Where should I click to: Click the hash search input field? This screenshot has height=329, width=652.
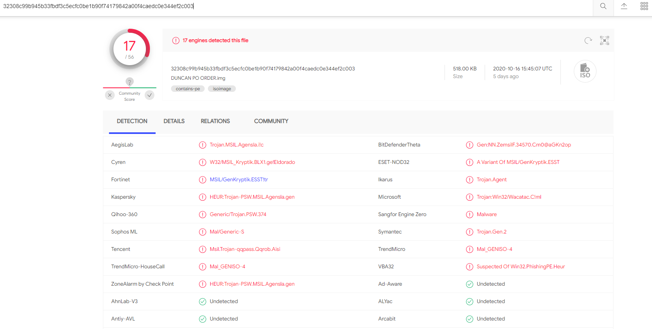pyautogui.click(x=296, y=6)
